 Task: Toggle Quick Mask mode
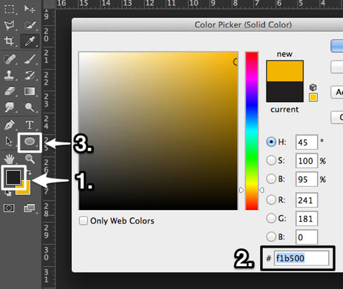(x=9, y=208)
